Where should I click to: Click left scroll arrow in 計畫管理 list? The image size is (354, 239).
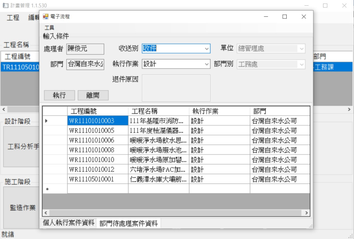click(4, 110)
